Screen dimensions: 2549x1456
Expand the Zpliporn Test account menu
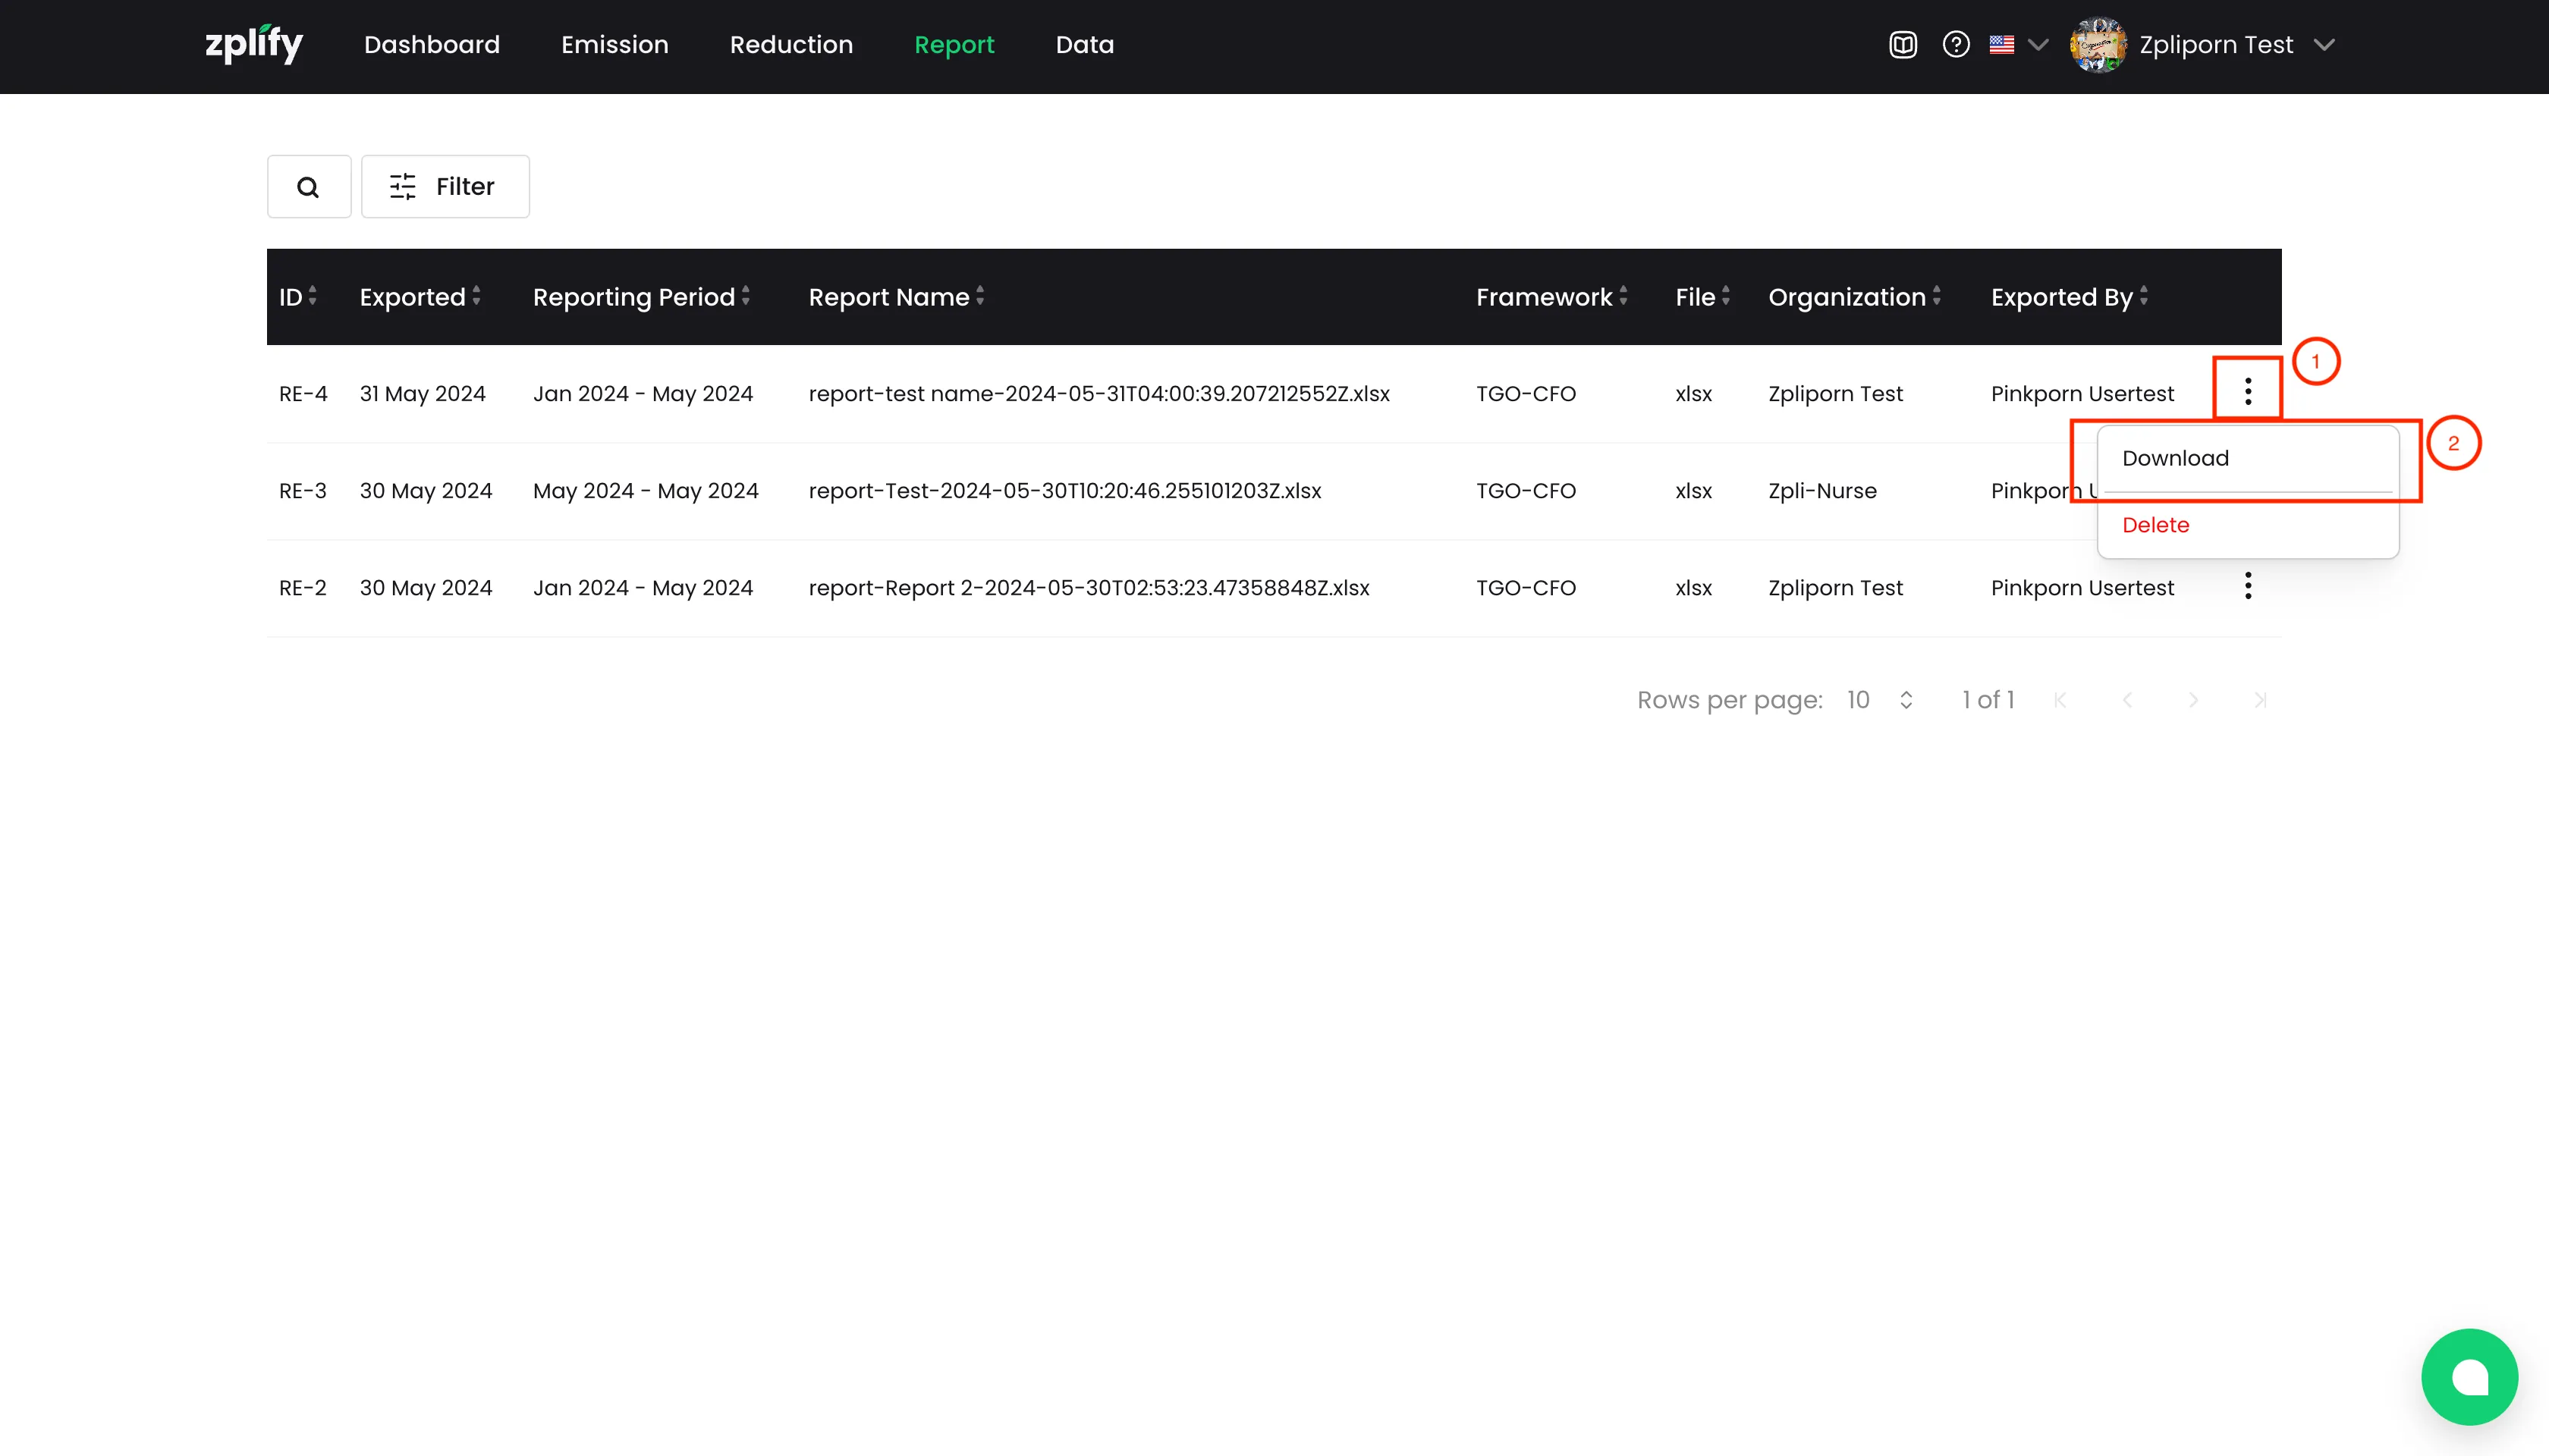click(2324, 45)
